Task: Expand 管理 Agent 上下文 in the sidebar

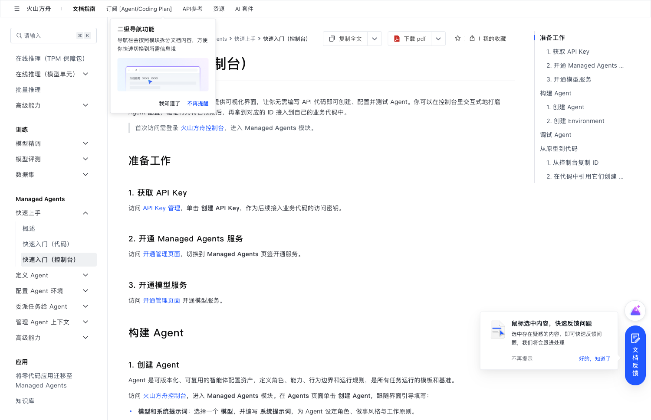Action: pos(85,322)
